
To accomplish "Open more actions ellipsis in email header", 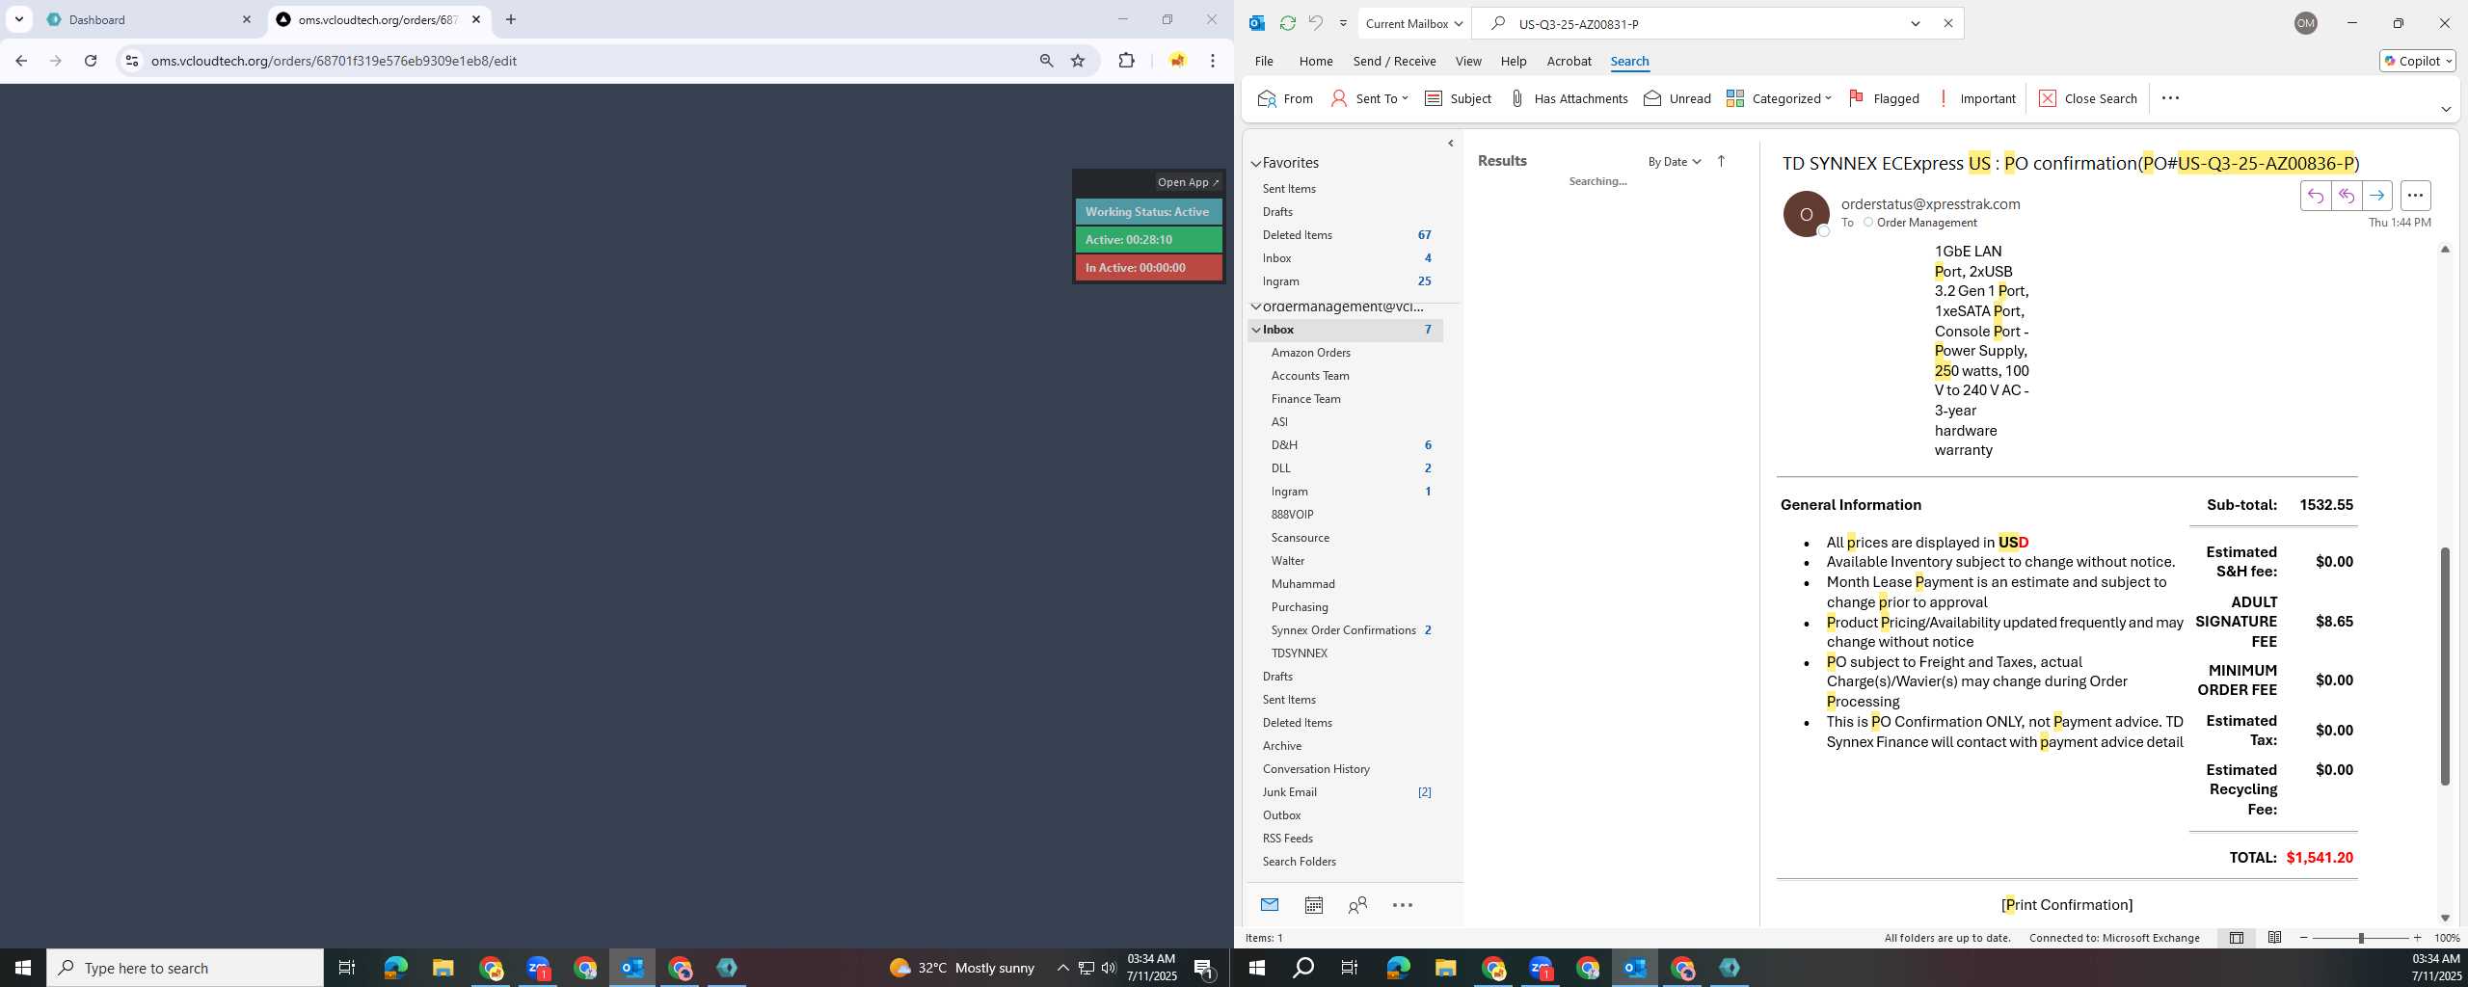I will pos(2415,196).
